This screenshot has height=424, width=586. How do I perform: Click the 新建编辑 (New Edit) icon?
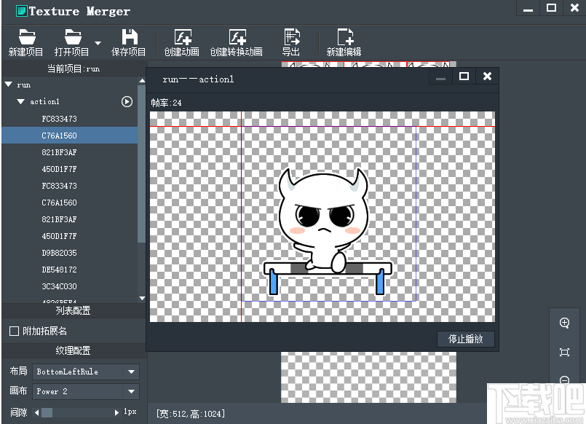(x=344, y=42)
